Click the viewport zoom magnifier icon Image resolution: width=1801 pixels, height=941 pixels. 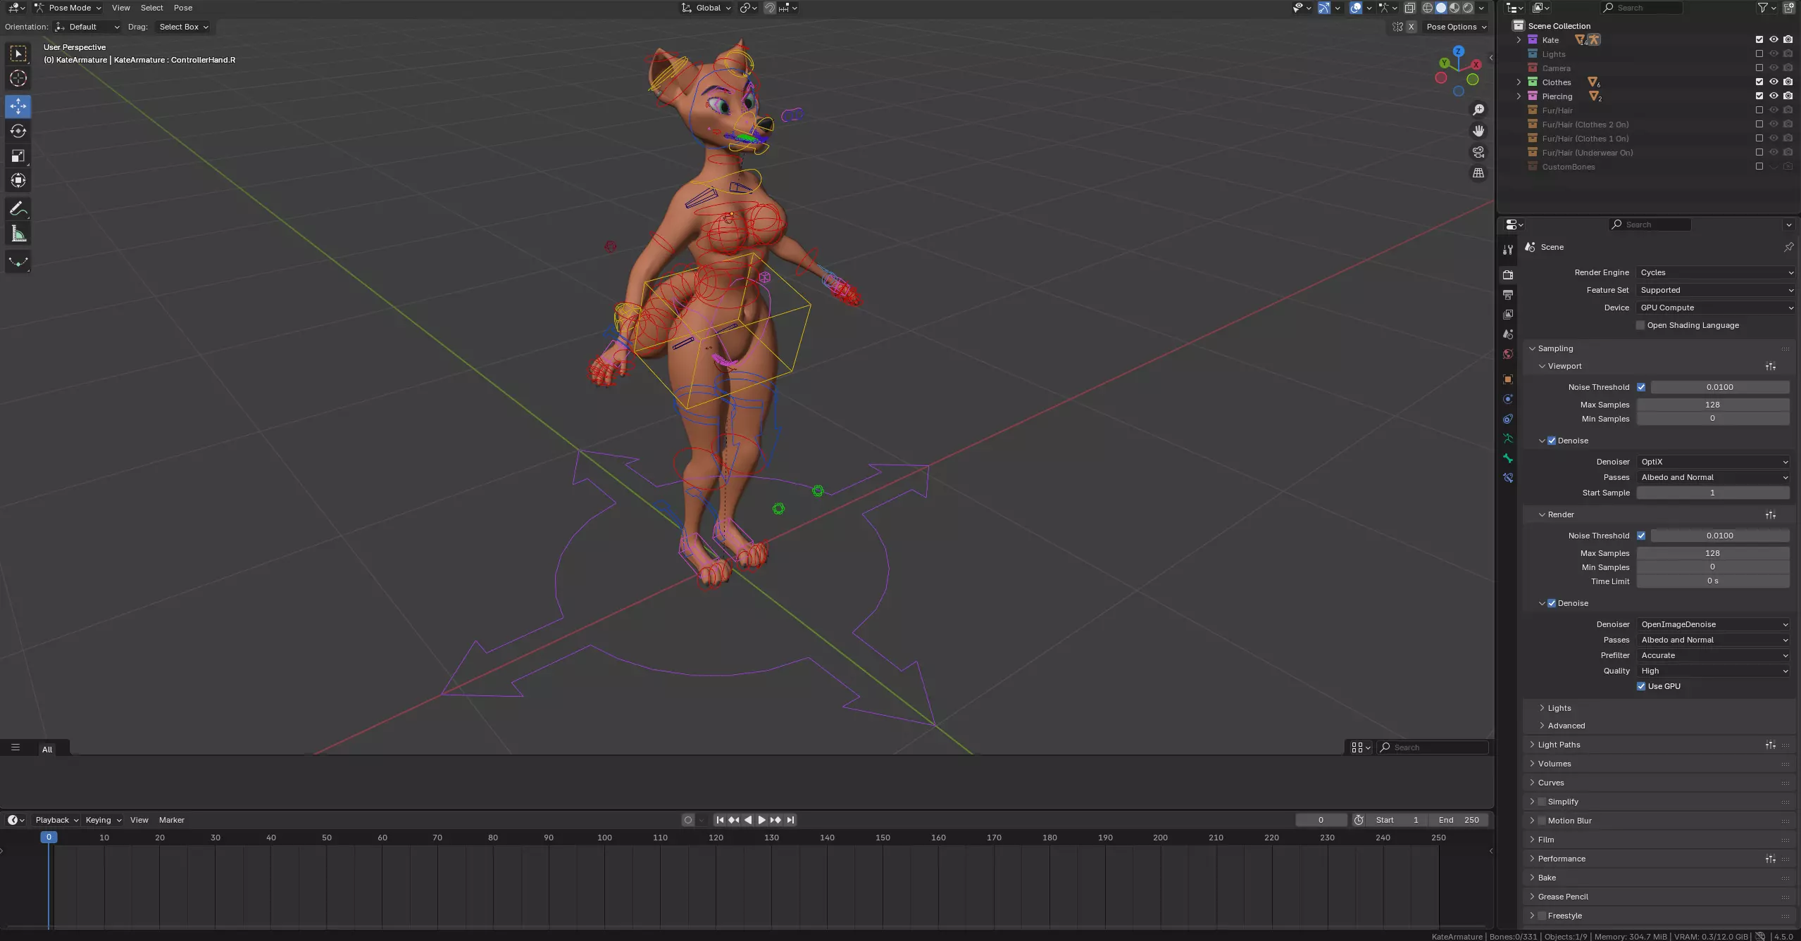coord(1478,110)
